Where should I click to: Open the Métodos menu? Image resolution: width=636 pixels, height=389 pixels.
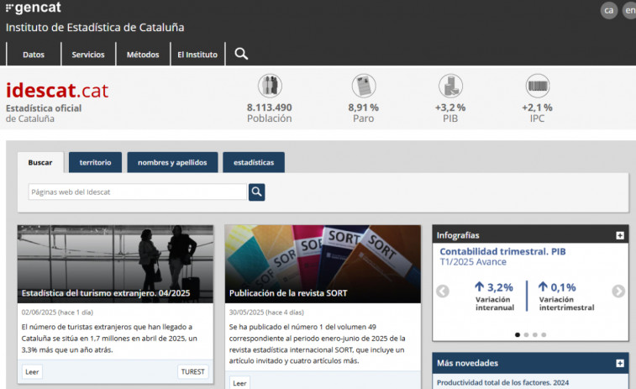coord(143,55)
